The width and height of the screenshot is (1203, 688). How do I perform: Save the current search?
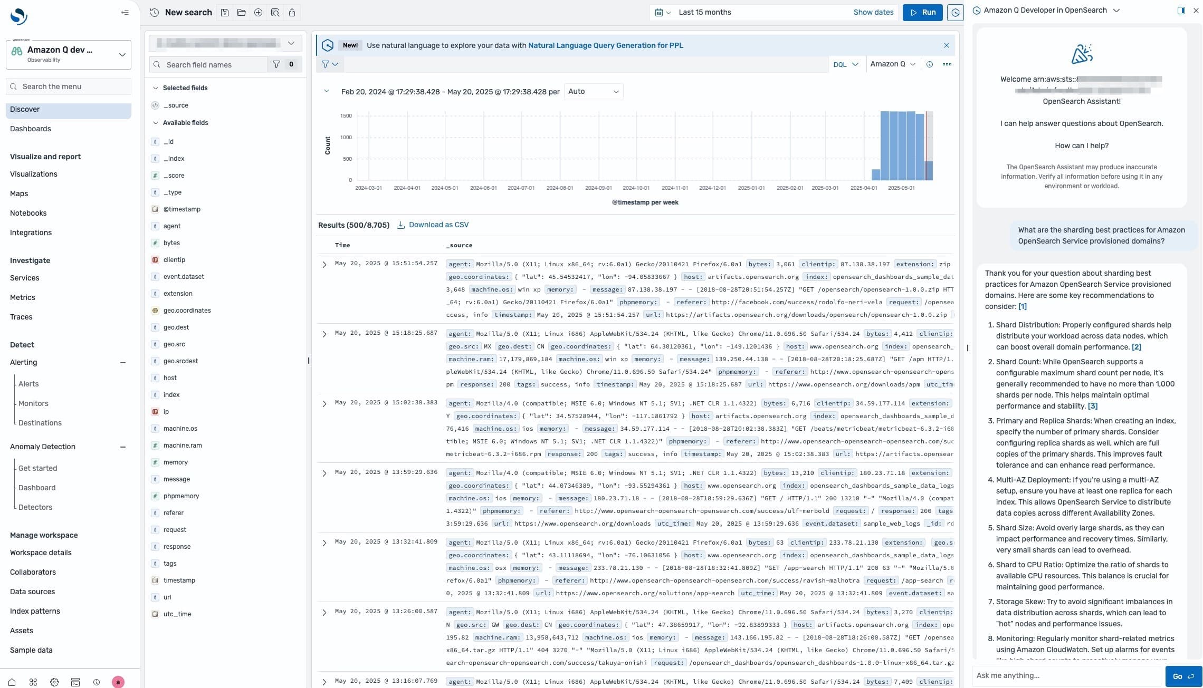click(225, 12)
